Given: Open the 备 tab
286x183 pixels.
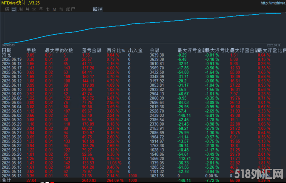Looking at the screenshot, I should tap(61, 9).
